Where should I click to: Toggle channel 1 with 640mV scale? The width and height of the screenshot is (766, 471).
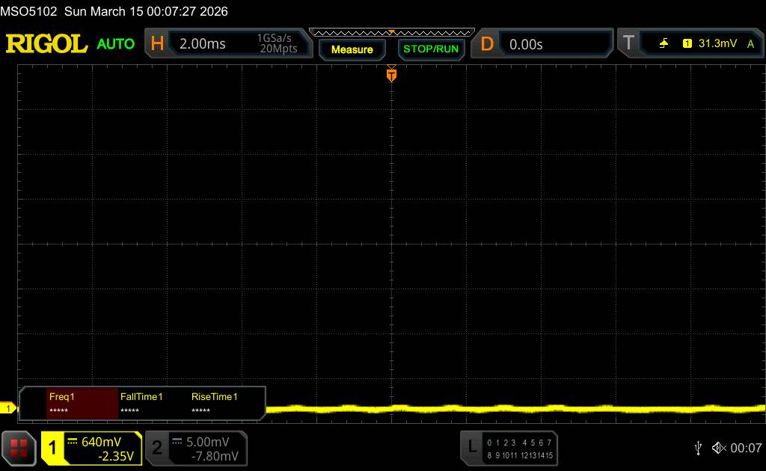pyautogui.click(x=91, y=448)
